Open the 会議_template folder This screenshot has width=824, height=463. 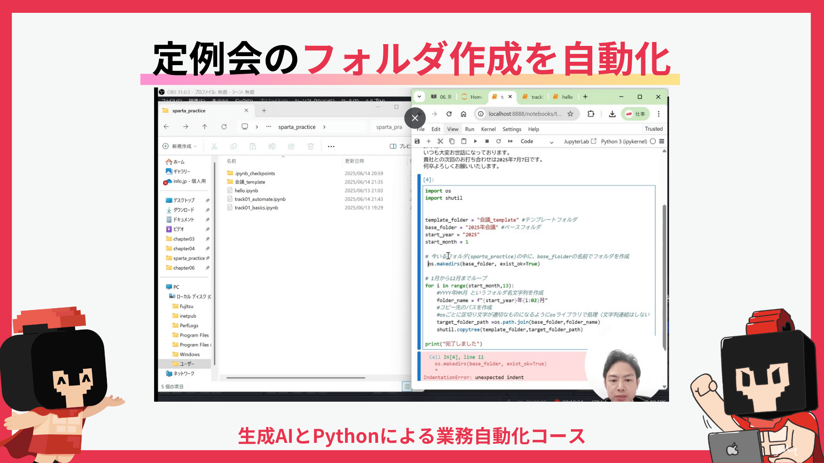pyautogui.click(x=249, y=182)
